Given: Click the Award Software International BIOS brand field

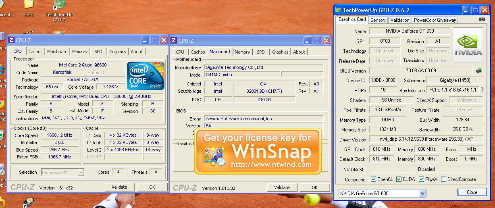Looking at the screenshot, I should tap(264, 119).
